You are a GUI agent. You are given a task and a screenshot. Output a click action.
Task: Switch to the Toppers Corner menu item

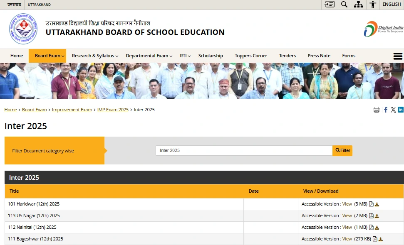pyautogui.click(x=250, y=56)
